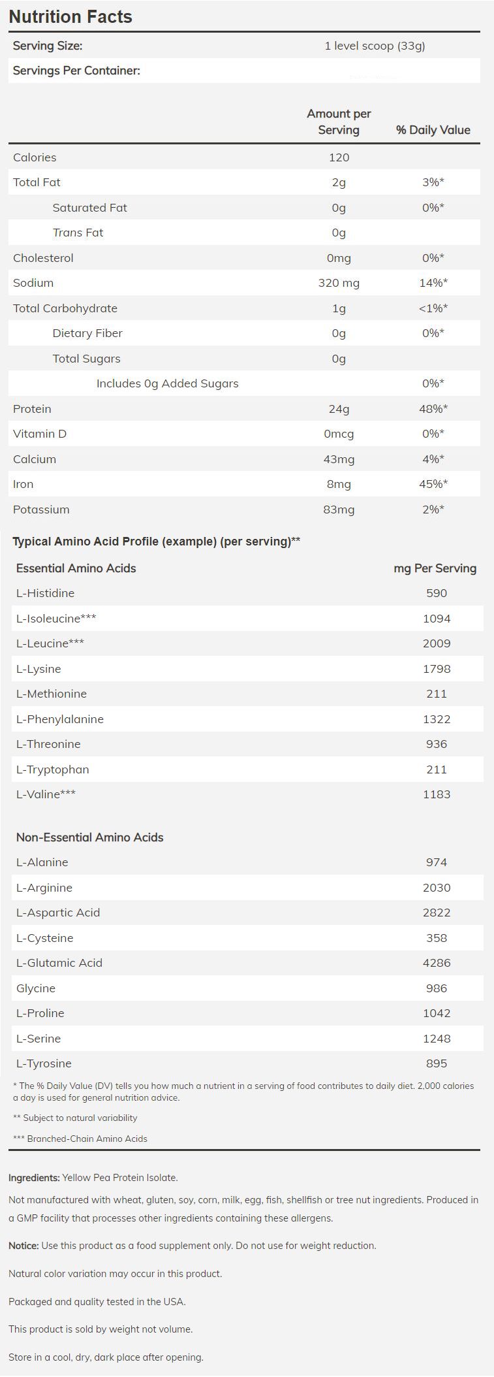This screenshot has height=1377, width=494.
Task: Click the L-Tryptophan row label
Action: [52, 769]
